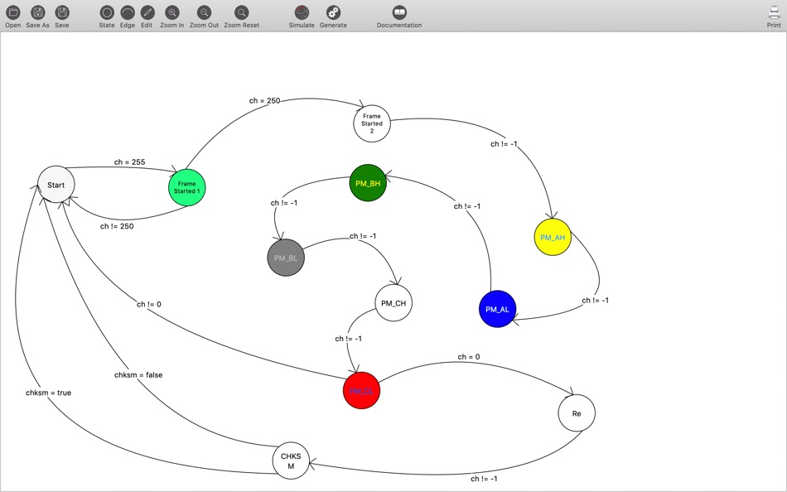
Task: Select the green Frame Started 1 state
Action: coord(186,187)
